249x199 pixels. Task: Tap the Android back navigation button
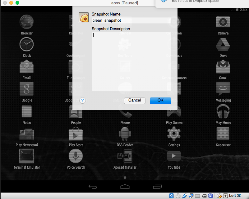coord(93,187)
